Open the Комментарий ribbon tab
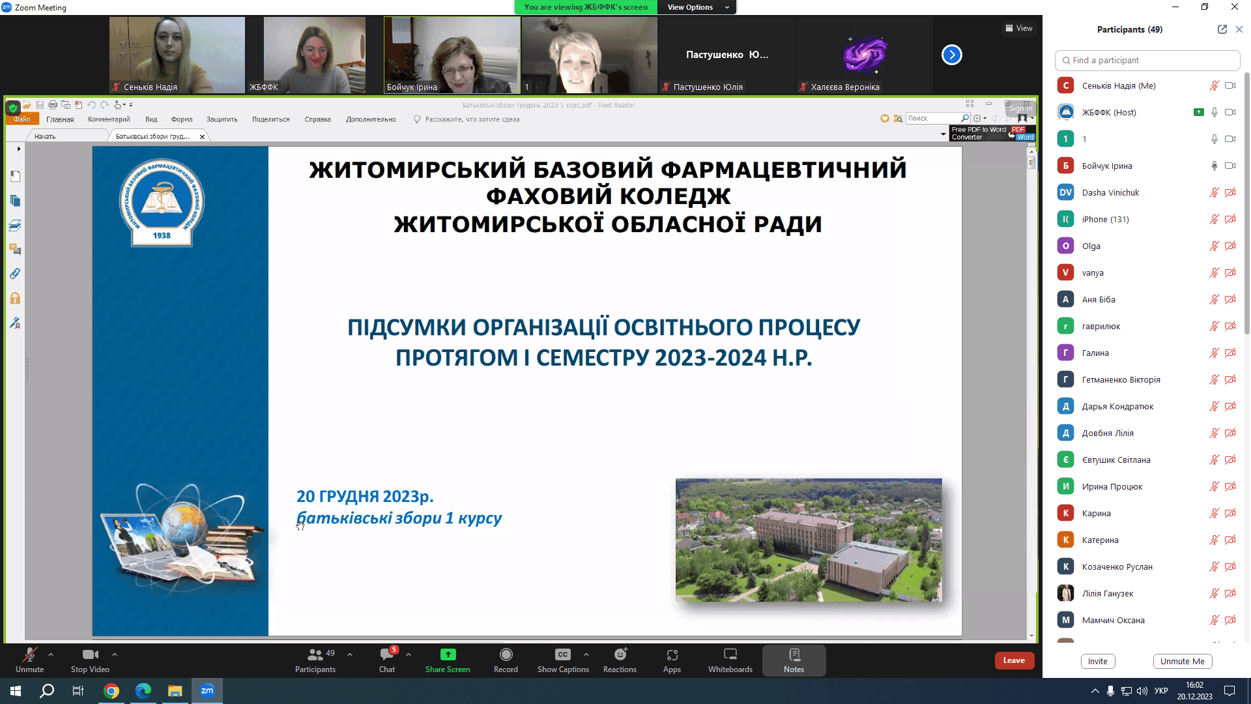The width and height of the screenshot is (1251, 704). (x=109, y=119)
